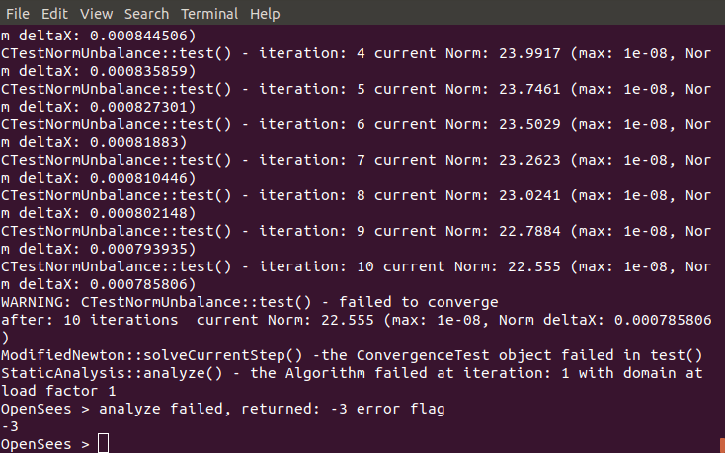Click the iteration 5 output line

pos(356,89)
